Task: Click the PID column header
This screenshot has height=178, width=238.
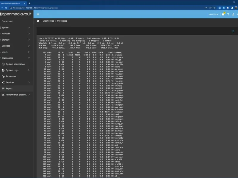Action: [44, 53]
